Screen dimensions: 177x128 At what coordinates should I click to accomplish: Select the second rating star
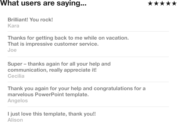click(x=156, y=4)
